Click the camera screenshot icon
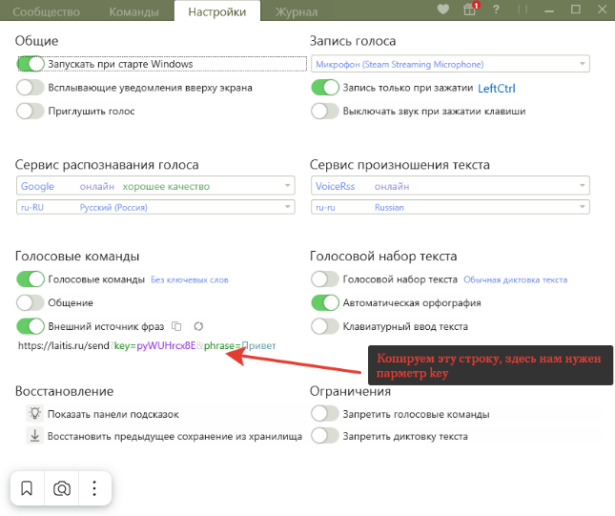Image resolution: width=615 pixels, height=516 pixels. coord(62,488)
